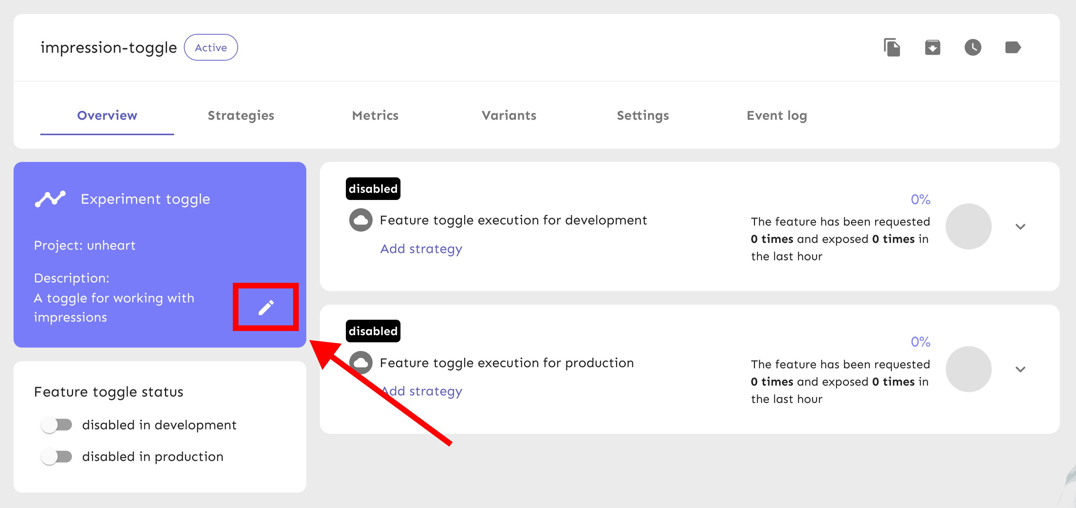Click the copy/clone toggle icon
1076x508 pixels.
[892, 47]
